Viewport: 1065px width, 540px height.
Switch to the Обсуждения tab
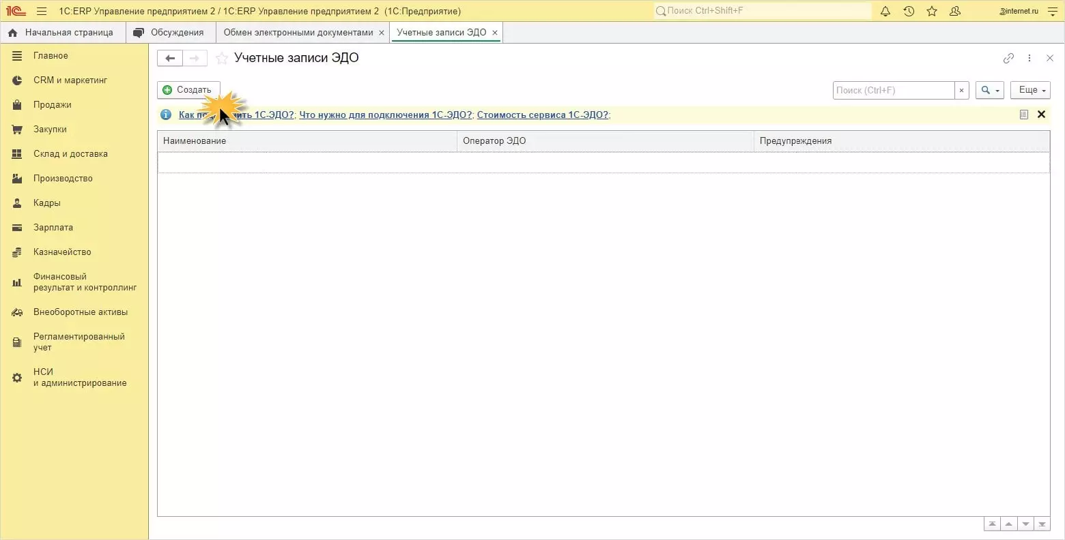(170, 32)
